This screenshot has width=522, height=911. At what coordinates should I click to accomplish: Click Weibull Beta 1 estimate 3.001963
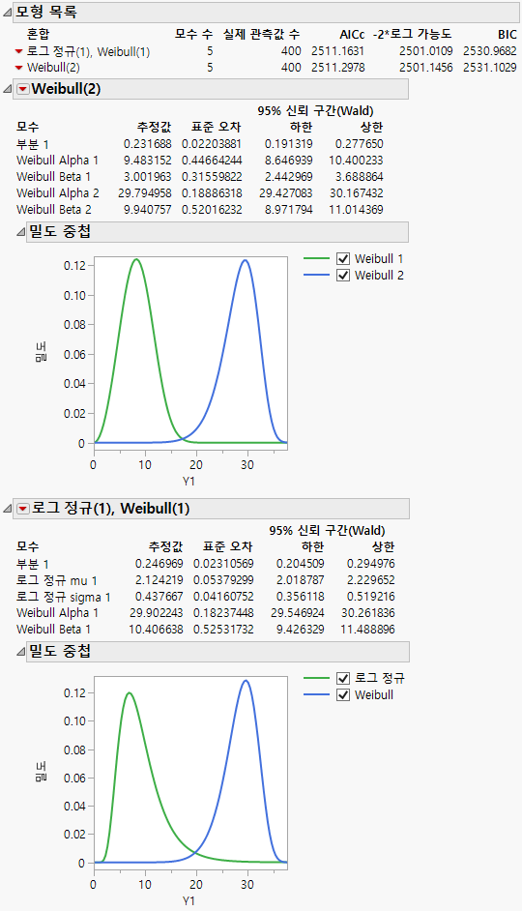coord(148,177)
